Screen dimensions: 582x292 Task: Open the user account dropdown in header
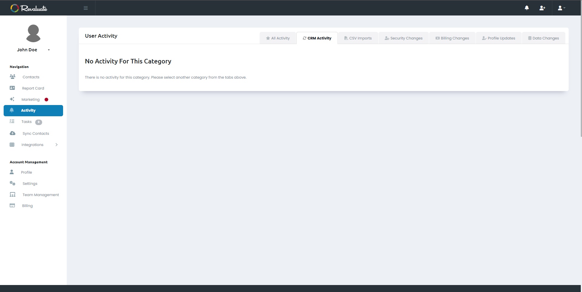point(561,8)
